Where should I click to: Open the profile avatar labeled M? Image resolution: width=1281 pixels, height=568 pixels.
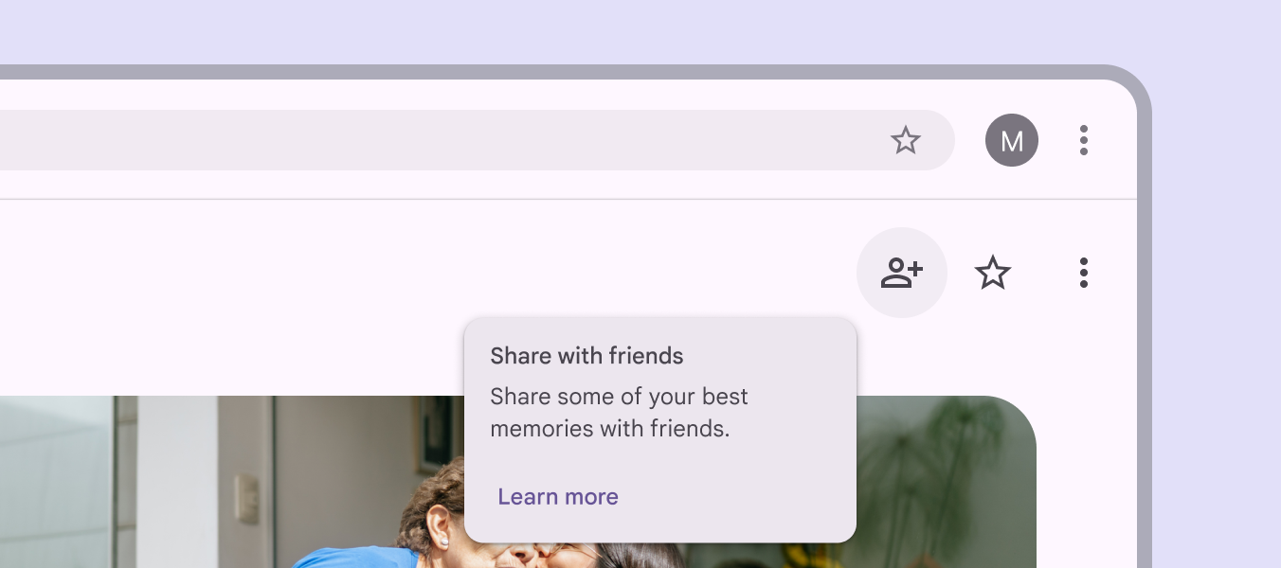[x=1012, y=140]
